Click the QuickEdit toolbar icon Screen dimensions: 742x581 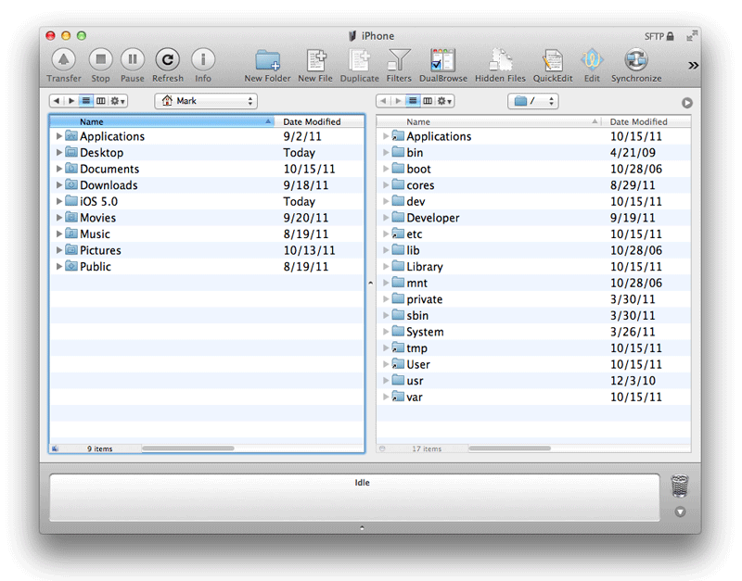[x=553, y=60]
